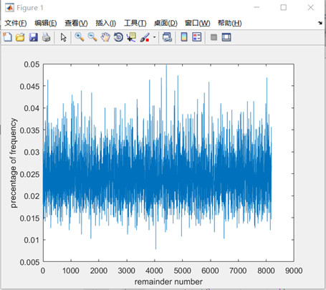Open the 文件(F) menu

point(16,23)
